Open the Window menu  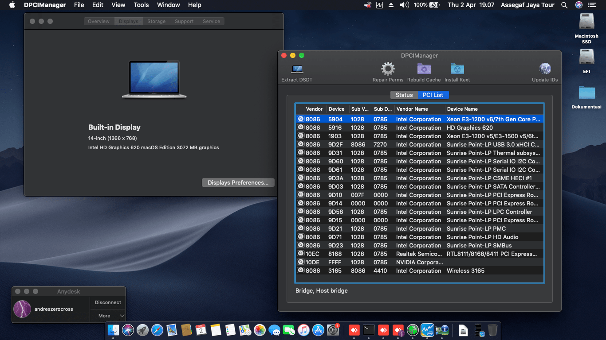169,5
